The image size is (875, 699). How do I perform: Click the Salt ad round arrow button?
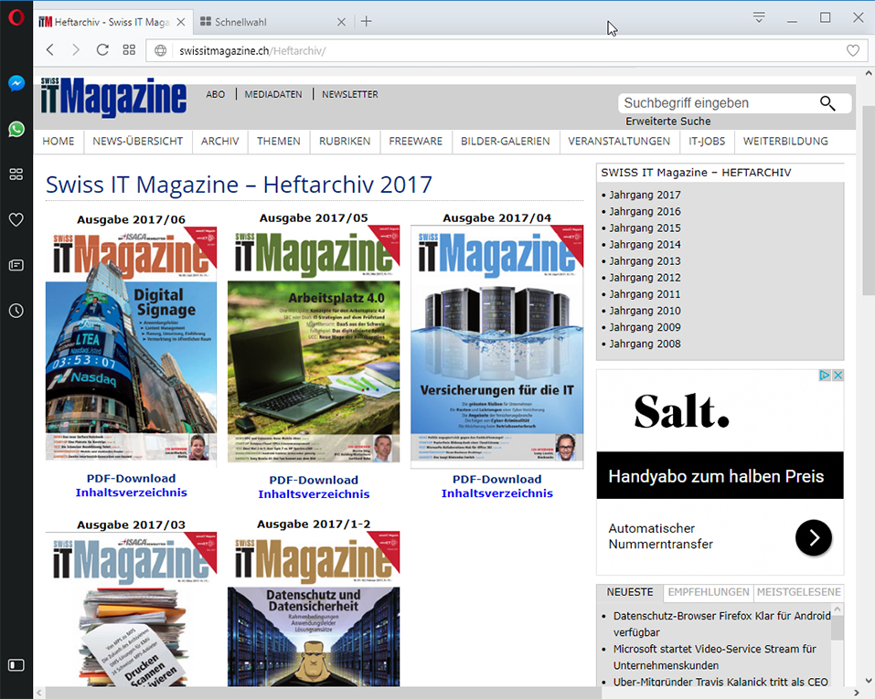[814, 537]
